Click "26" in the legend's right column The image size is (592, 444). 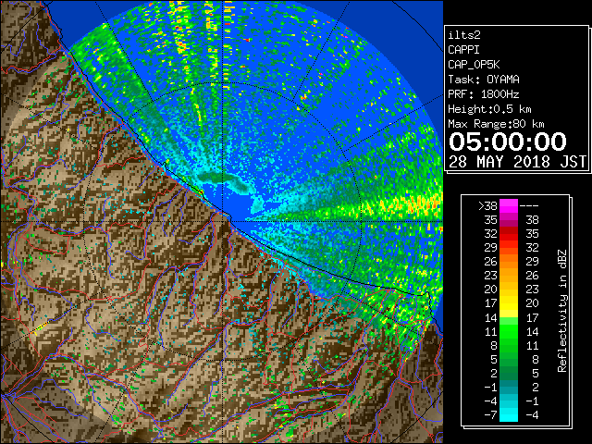point(532,276)
